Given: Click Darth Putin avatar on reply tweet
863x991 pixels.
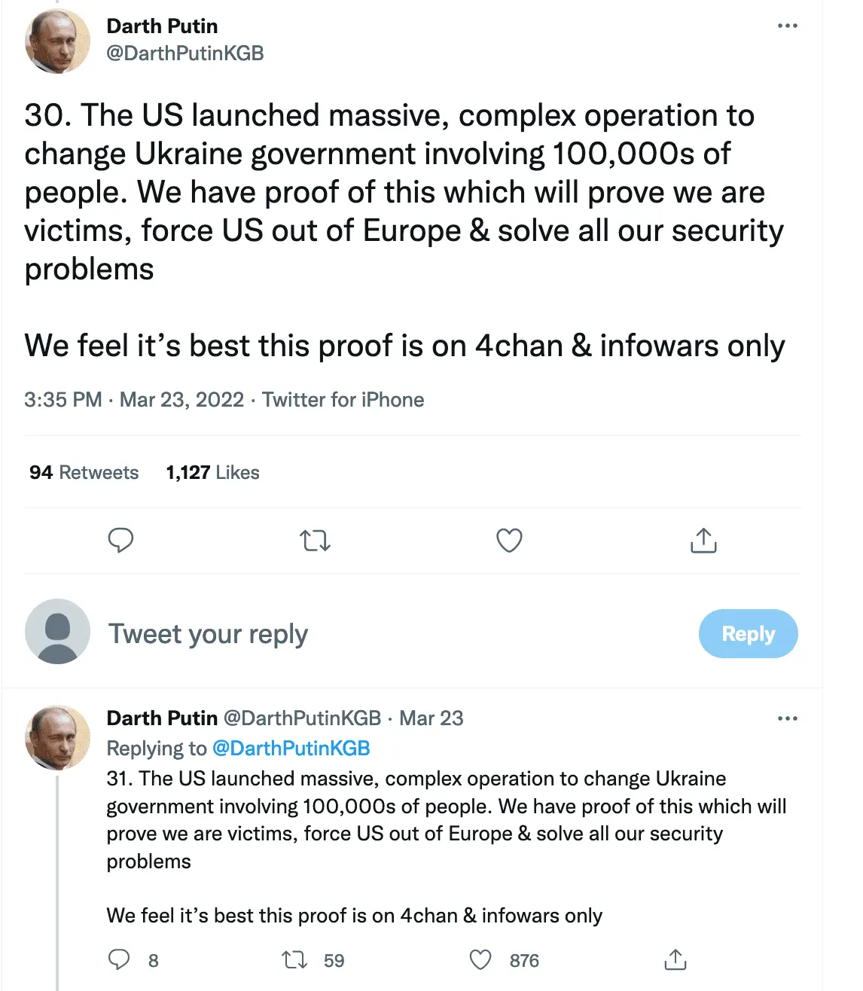Looking at the screenshot, I should click(57, 736).
